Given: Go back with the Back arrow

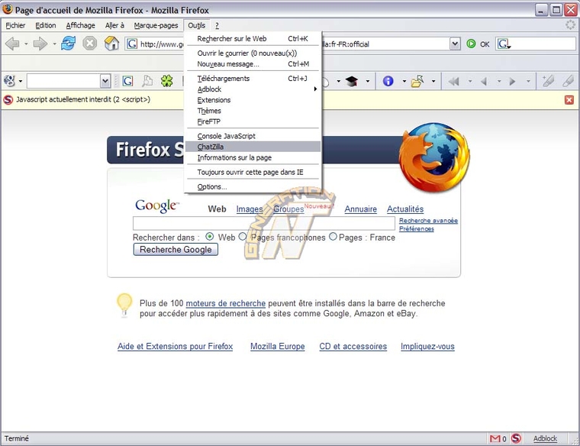Looking at the screenshot, I should [x=12, y=44].
